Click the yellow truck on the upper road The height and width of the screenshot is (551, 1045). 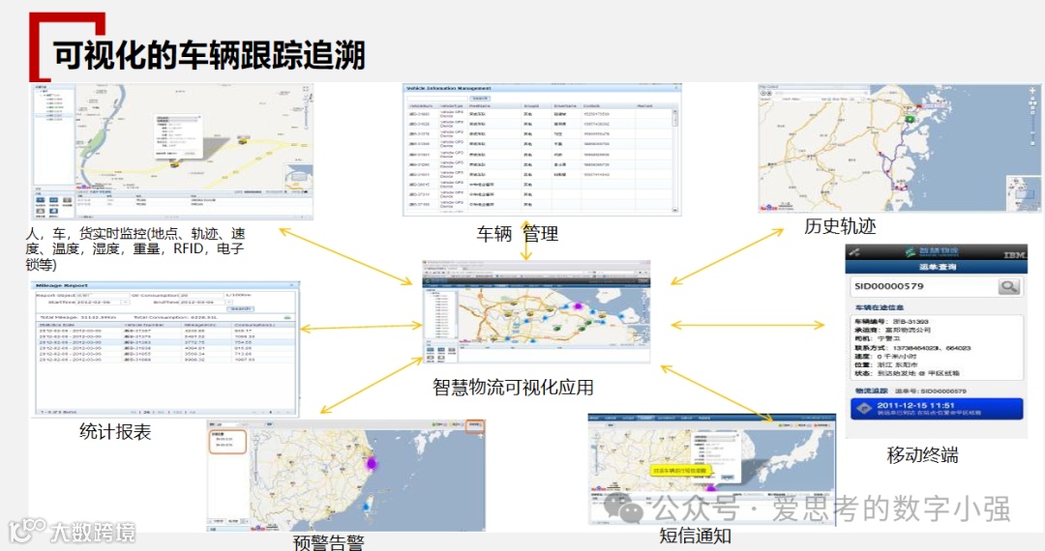243,140
